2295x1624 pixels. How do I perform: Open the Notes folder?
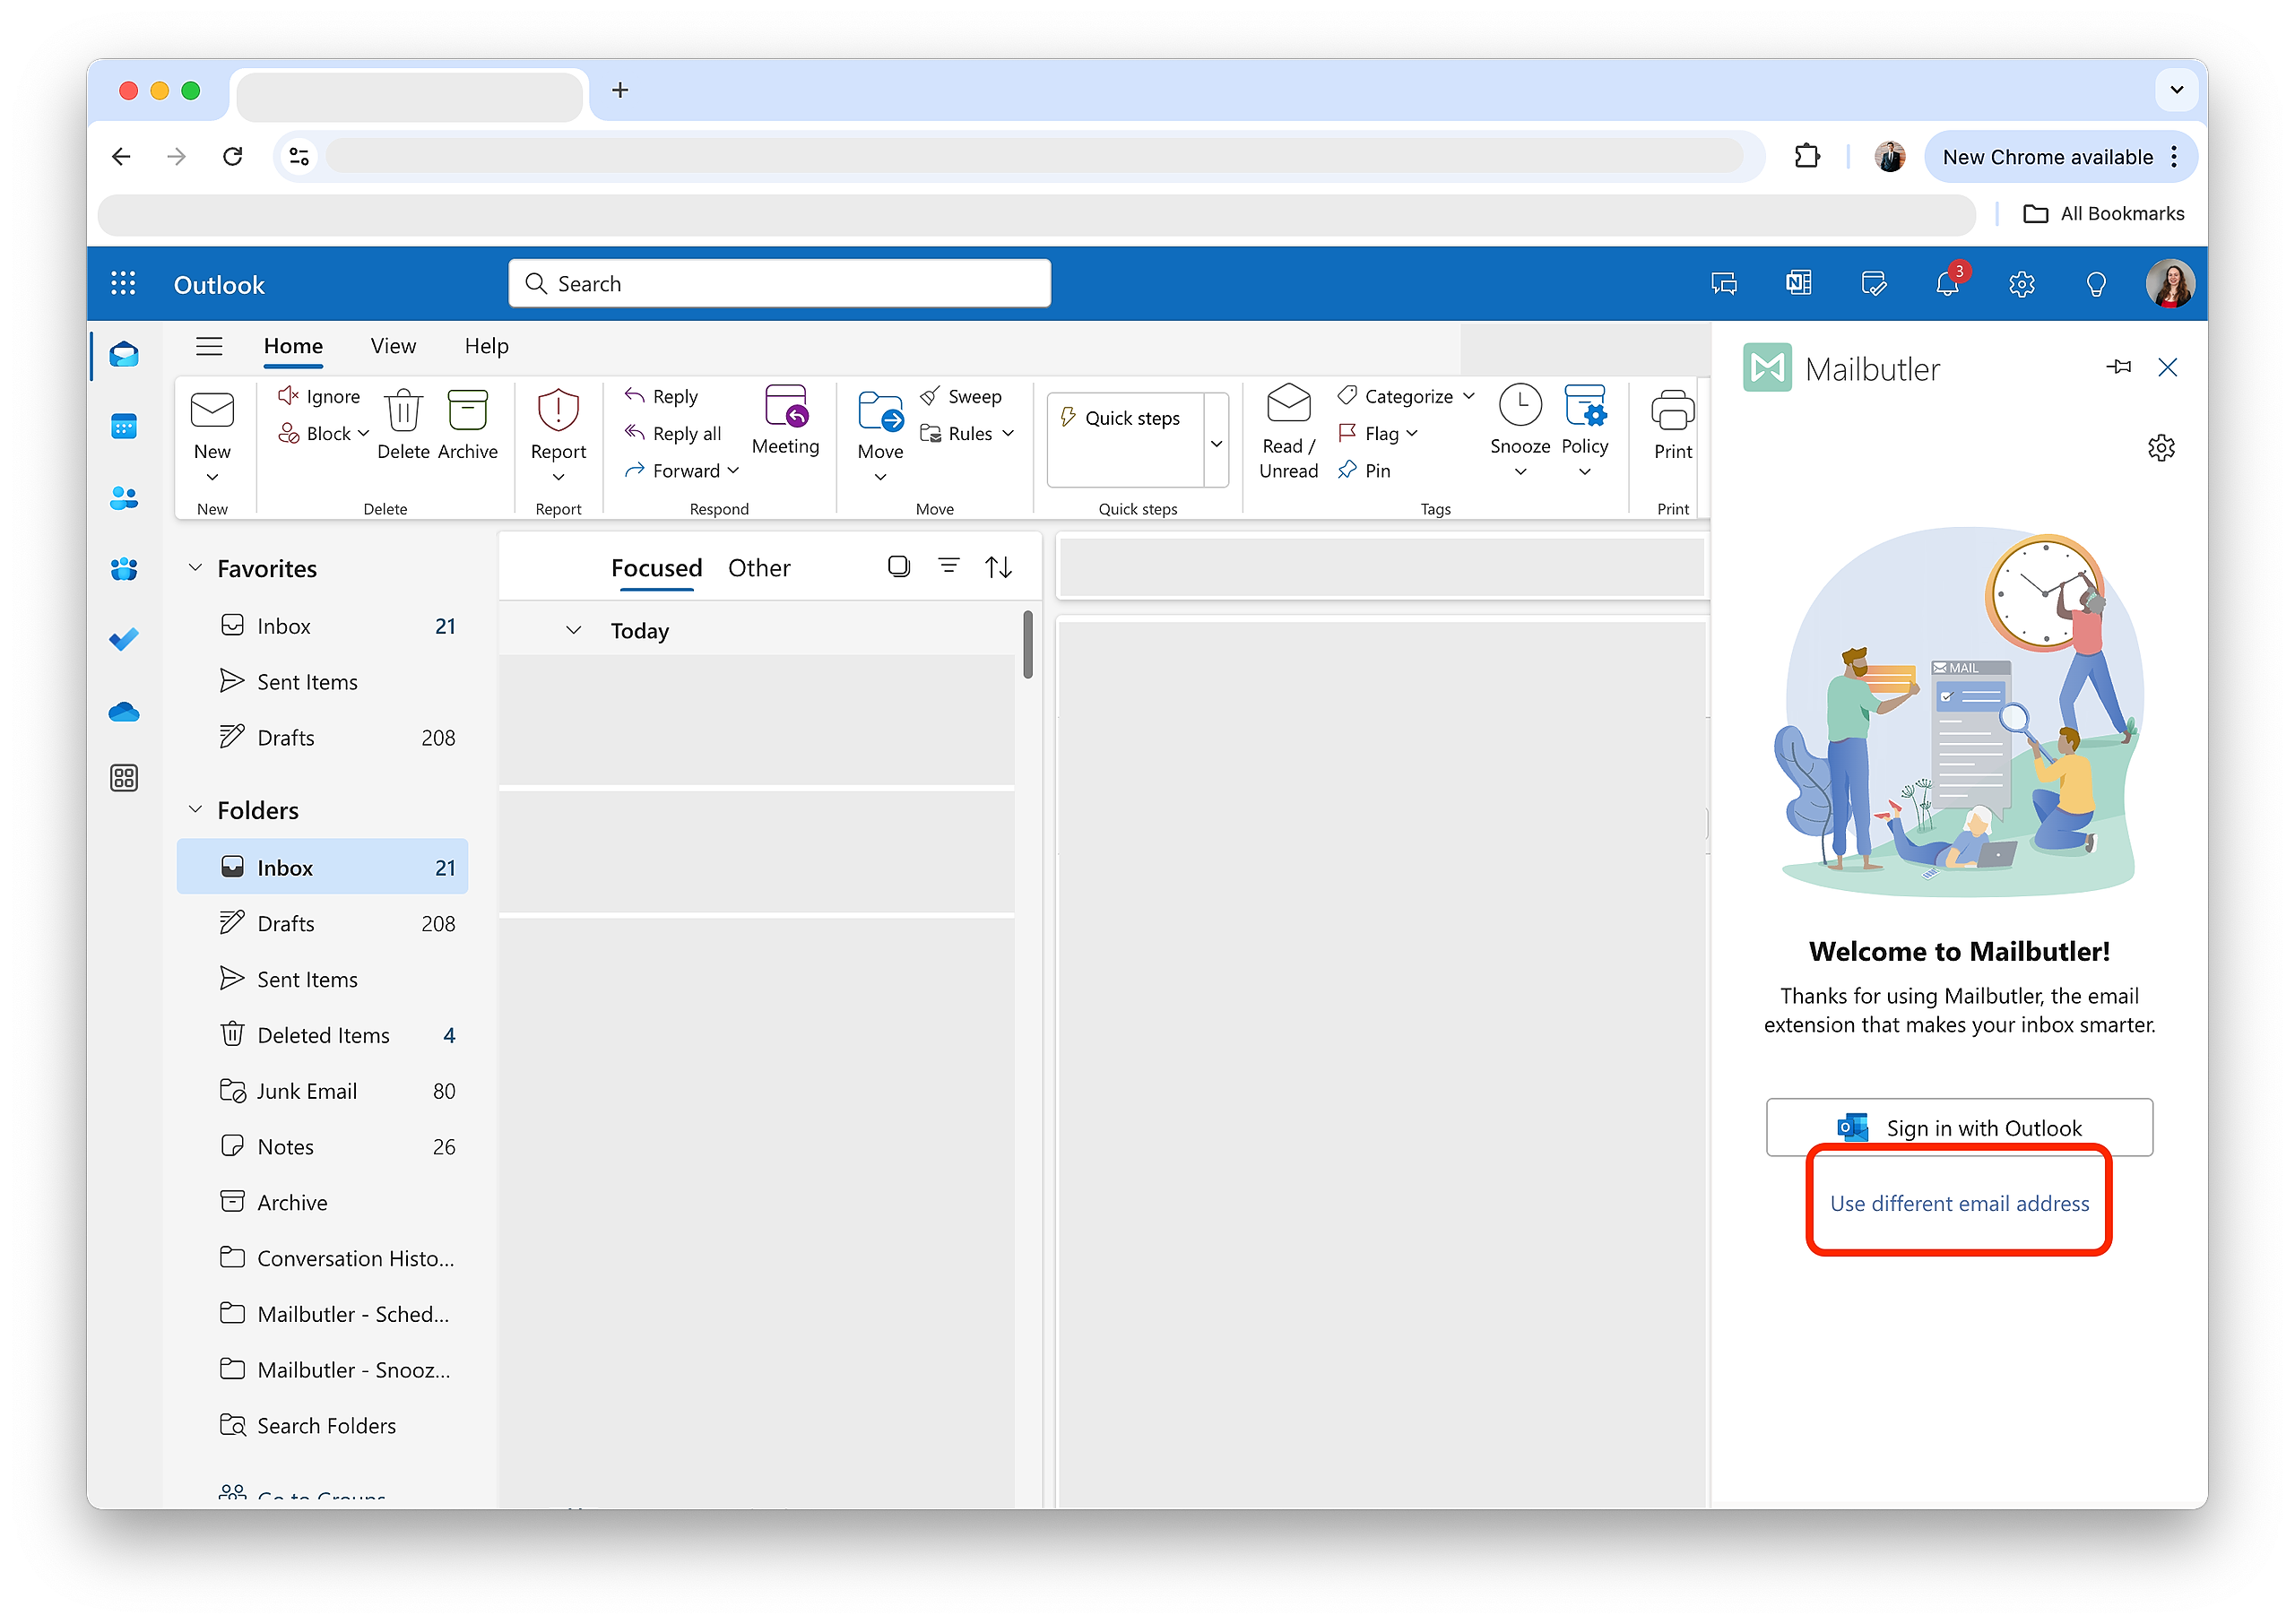(322, 1147)
